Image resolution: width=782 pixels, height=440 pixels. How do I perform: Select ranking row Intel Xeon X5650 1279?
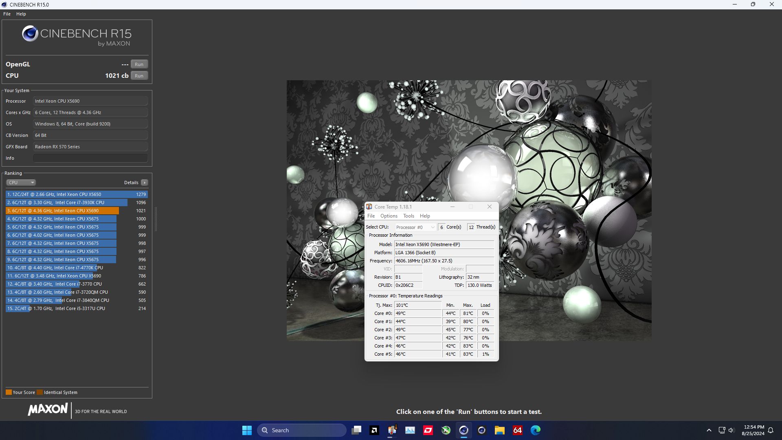[77, 194]
